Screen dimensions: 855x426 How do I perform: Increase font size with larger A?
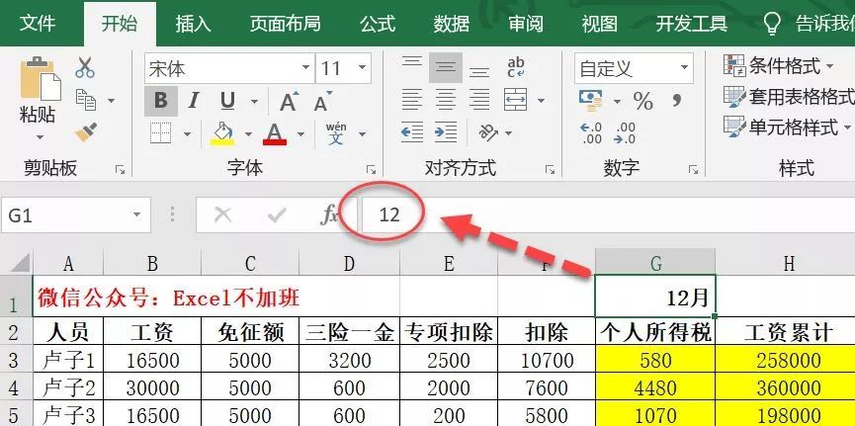click(x=289, y=101)
